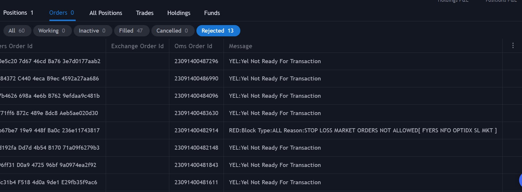Sort by Oms Order Id column

(x=193, y=46)
